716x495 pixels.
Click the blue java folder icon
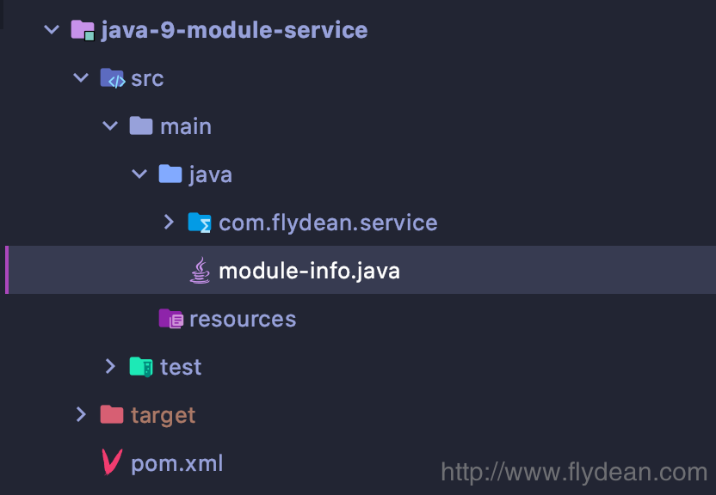tap(170, 175)
